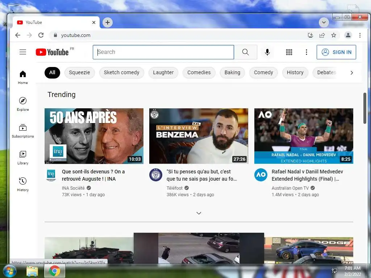
Task: Open Subscriptions in the sidebar
Action: tap(23, 131)
